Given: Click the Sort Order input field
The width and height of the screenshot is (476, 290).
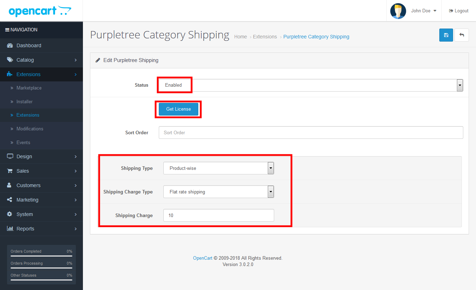Looking at the screenshot, I should 311,132.
